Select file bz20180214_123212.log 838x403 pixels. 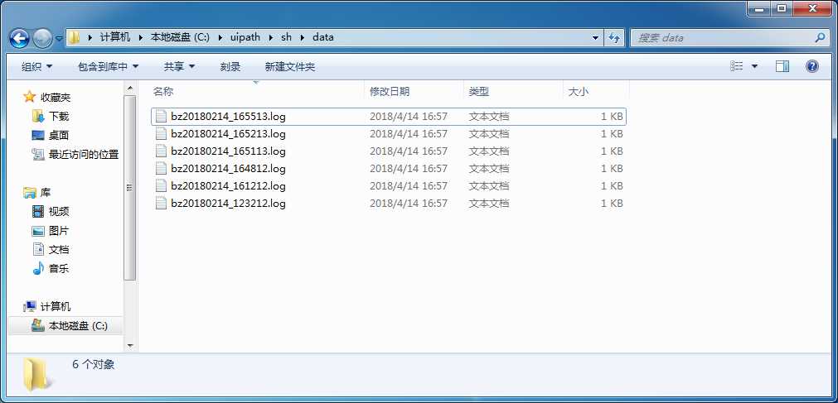(389, 204)
